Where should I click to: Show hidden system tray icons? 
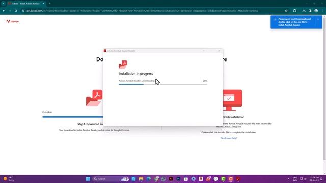[288, 179]
